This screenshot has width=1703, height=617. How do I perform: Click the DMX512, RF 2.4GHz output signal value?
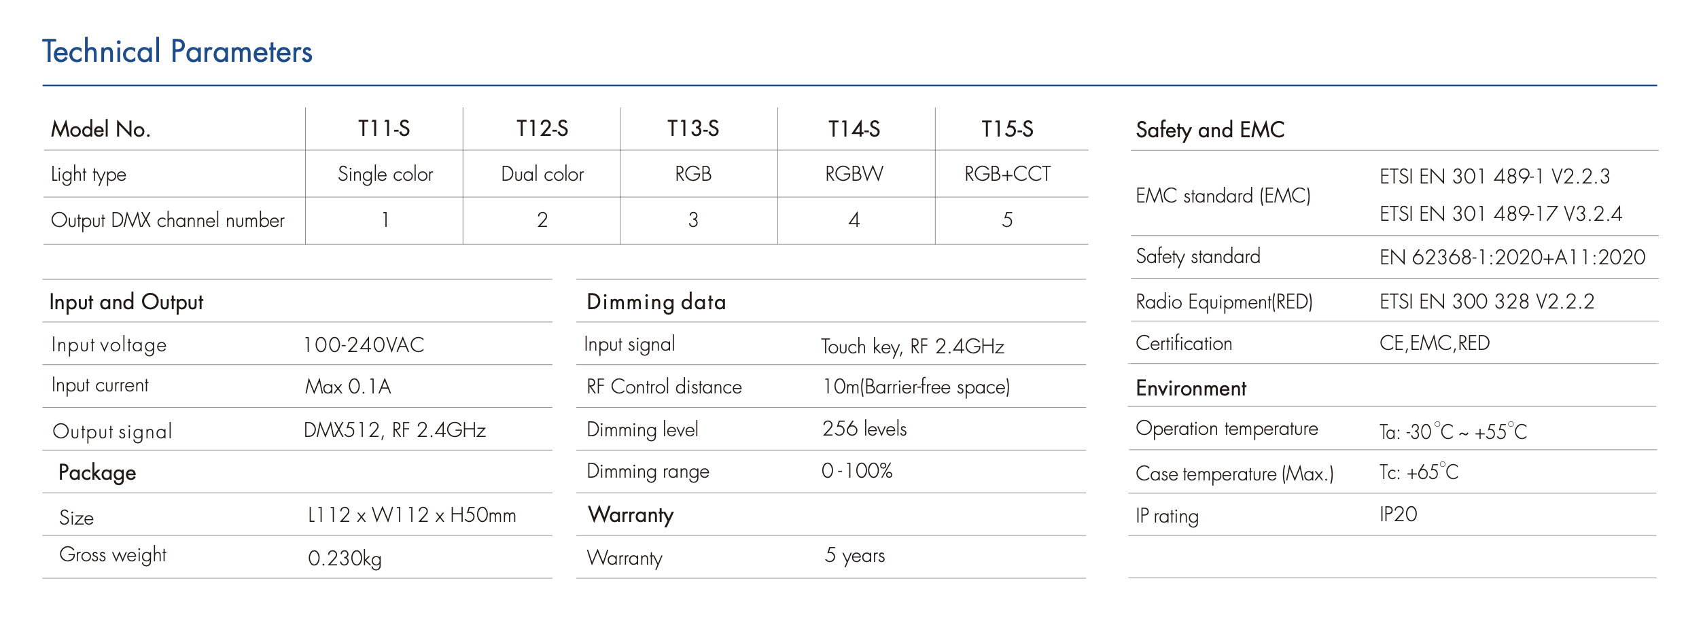pyautogui.click(x=395, y=430)
